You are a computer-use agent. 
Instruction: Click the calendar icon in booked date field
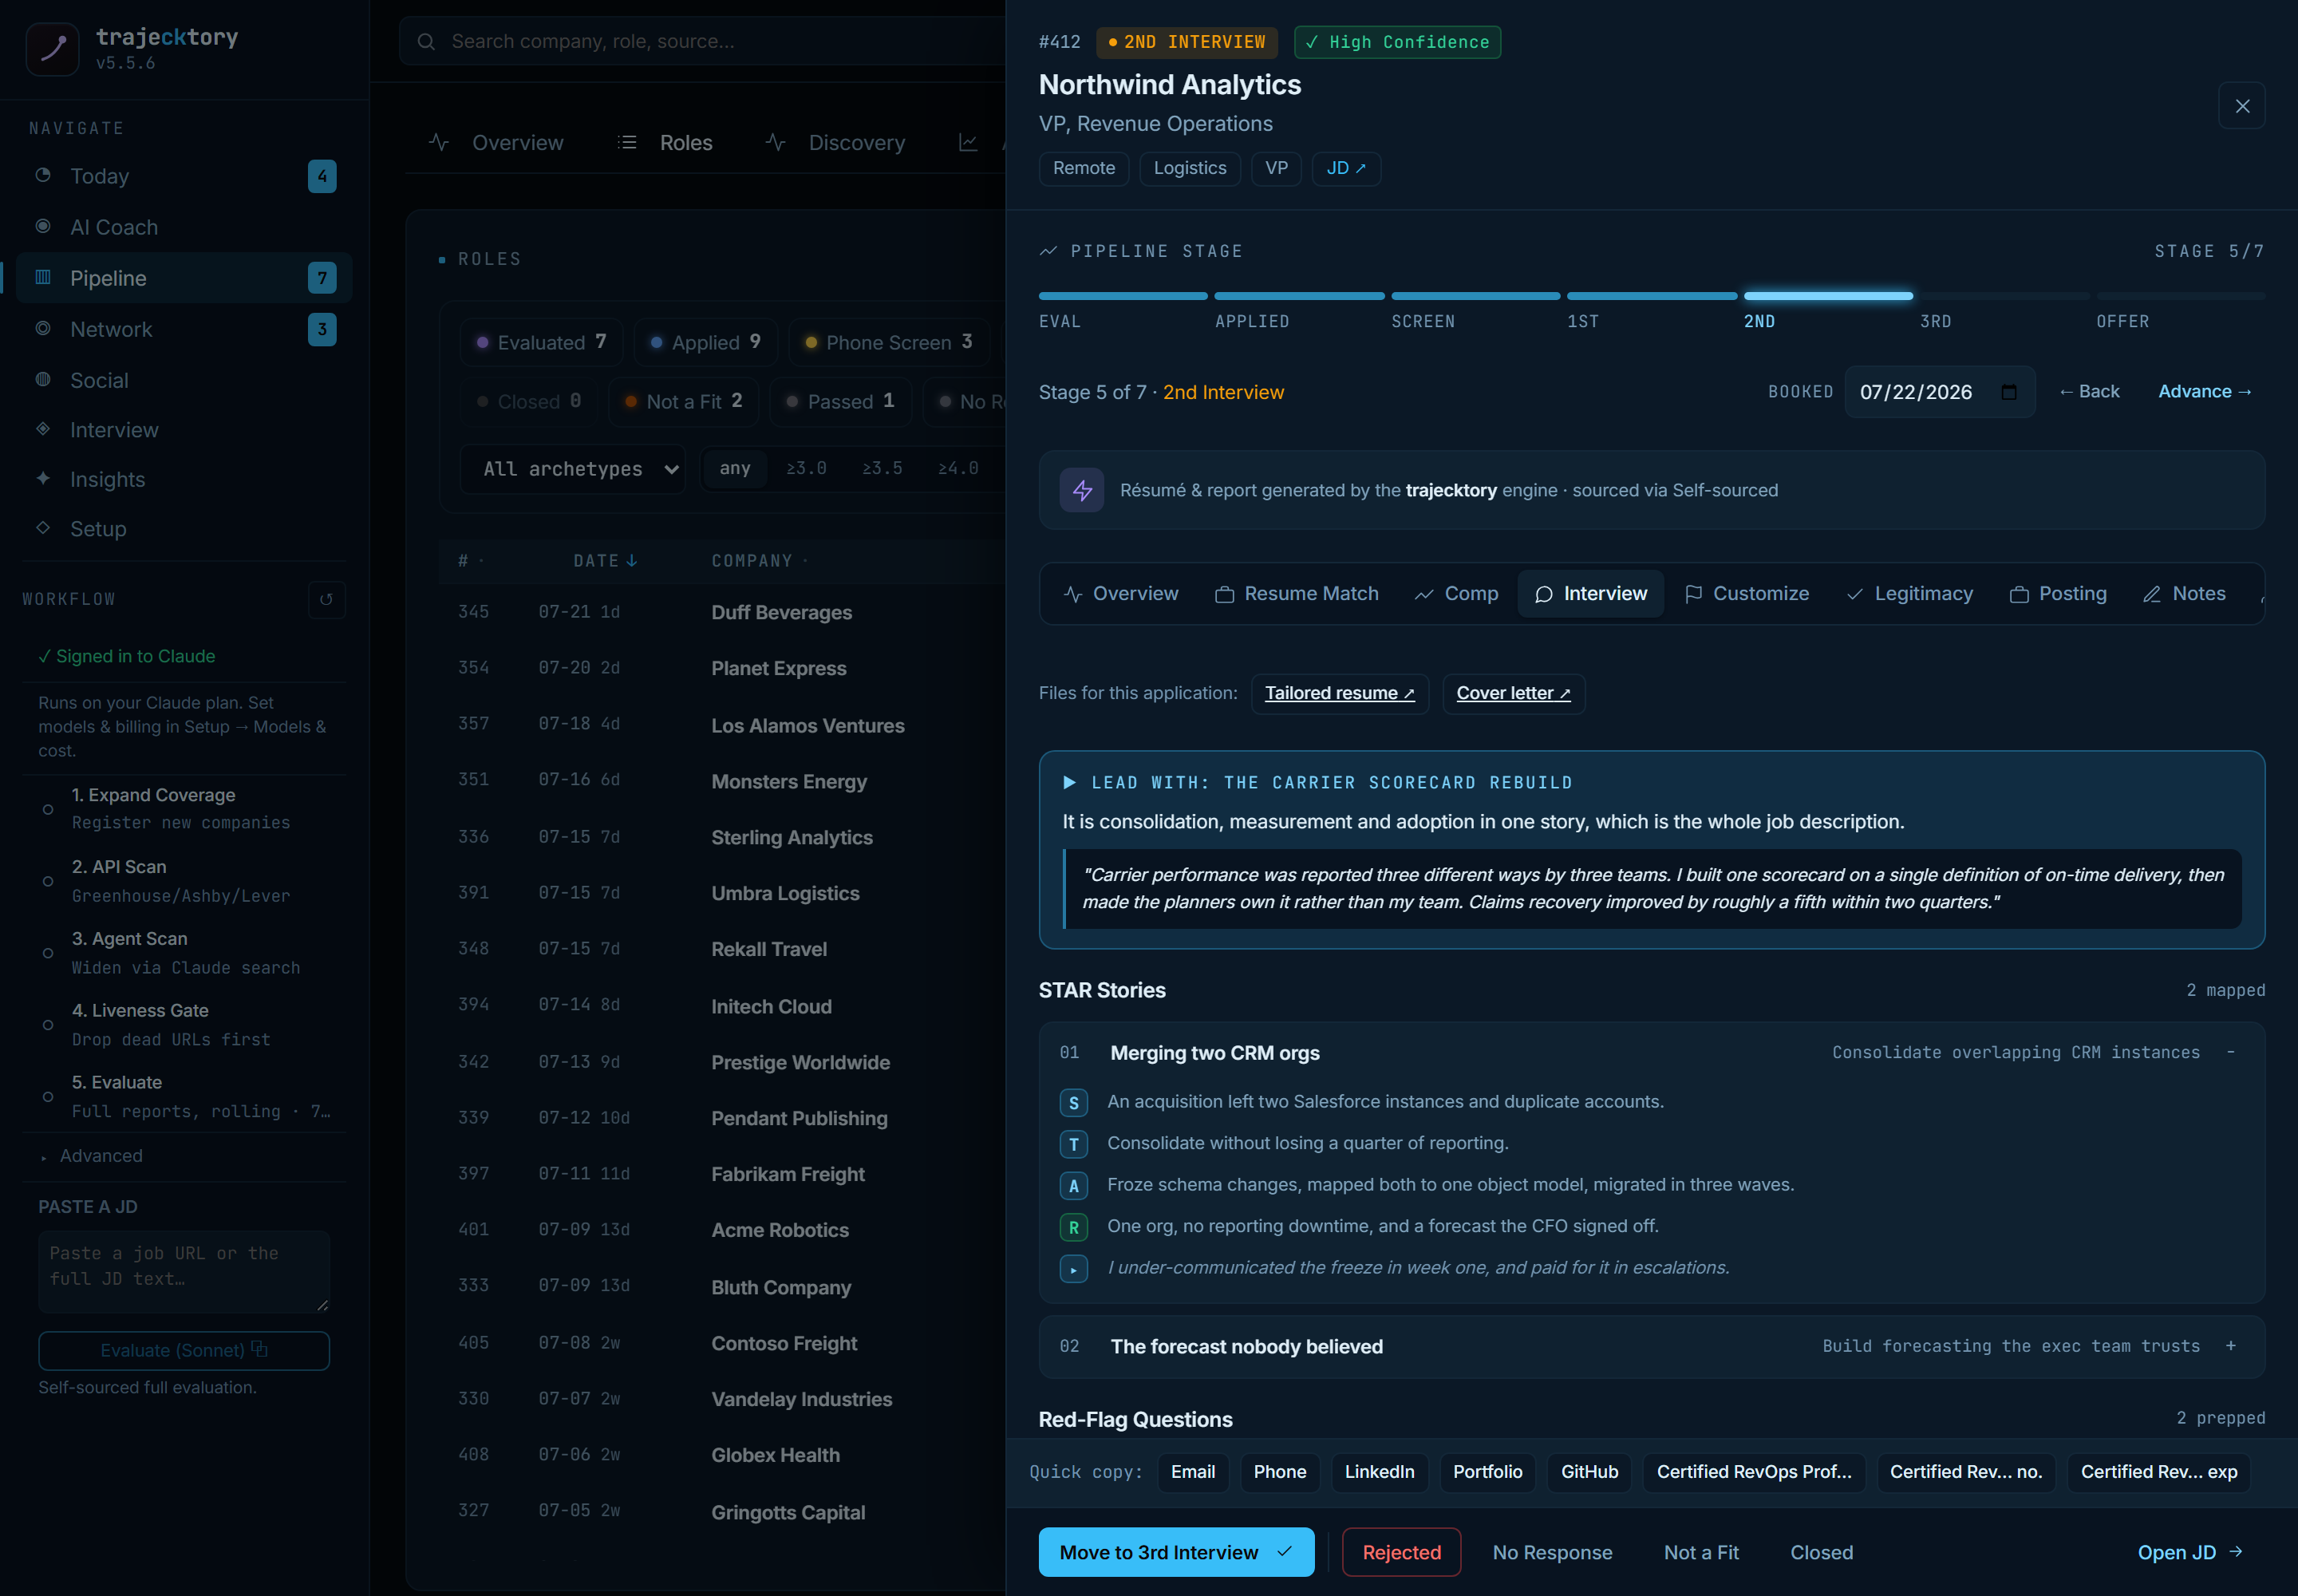[x=2008, y=392]
